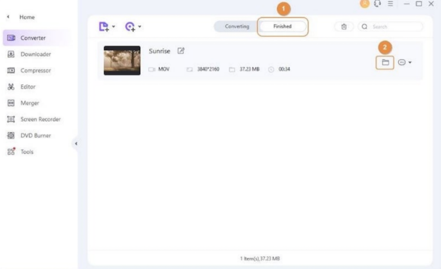Open the hamburger menu
This screenshot has width=441, height=269.
pos(390,3)
